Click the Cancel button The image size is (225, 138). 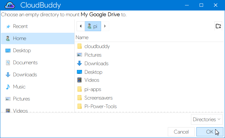(181, 132)
